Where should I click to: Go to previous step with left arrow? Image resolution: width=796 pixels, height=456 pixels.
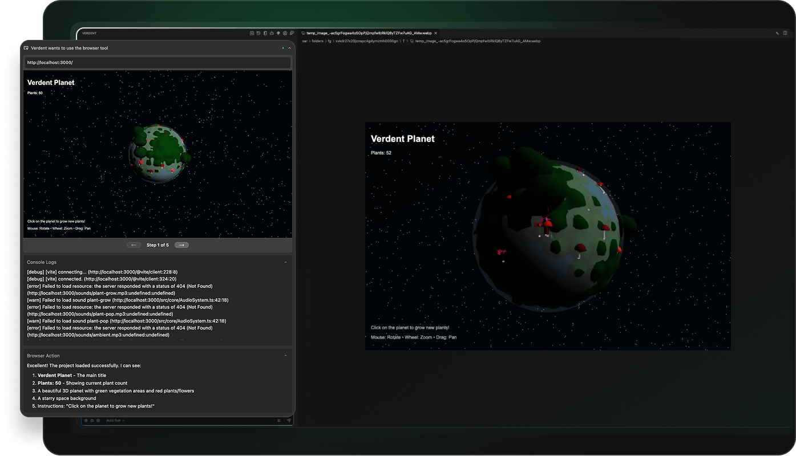[134, 245]
